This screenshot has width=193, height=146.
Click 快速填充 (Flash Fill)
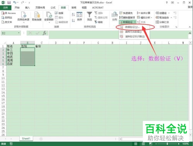tap(126, 13)
